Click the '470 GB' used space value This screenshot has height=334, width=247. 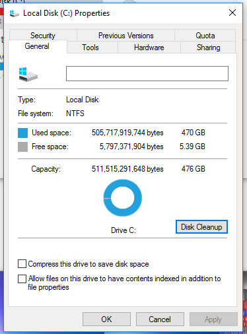coord(194,133)
